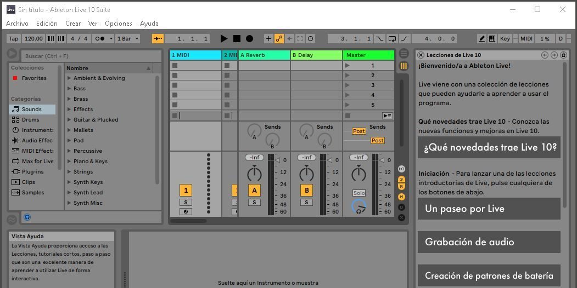This screenshot has width=577, height=288.
Task: Expand the Piano & Keys folder
Action: [x=69, y=162]
